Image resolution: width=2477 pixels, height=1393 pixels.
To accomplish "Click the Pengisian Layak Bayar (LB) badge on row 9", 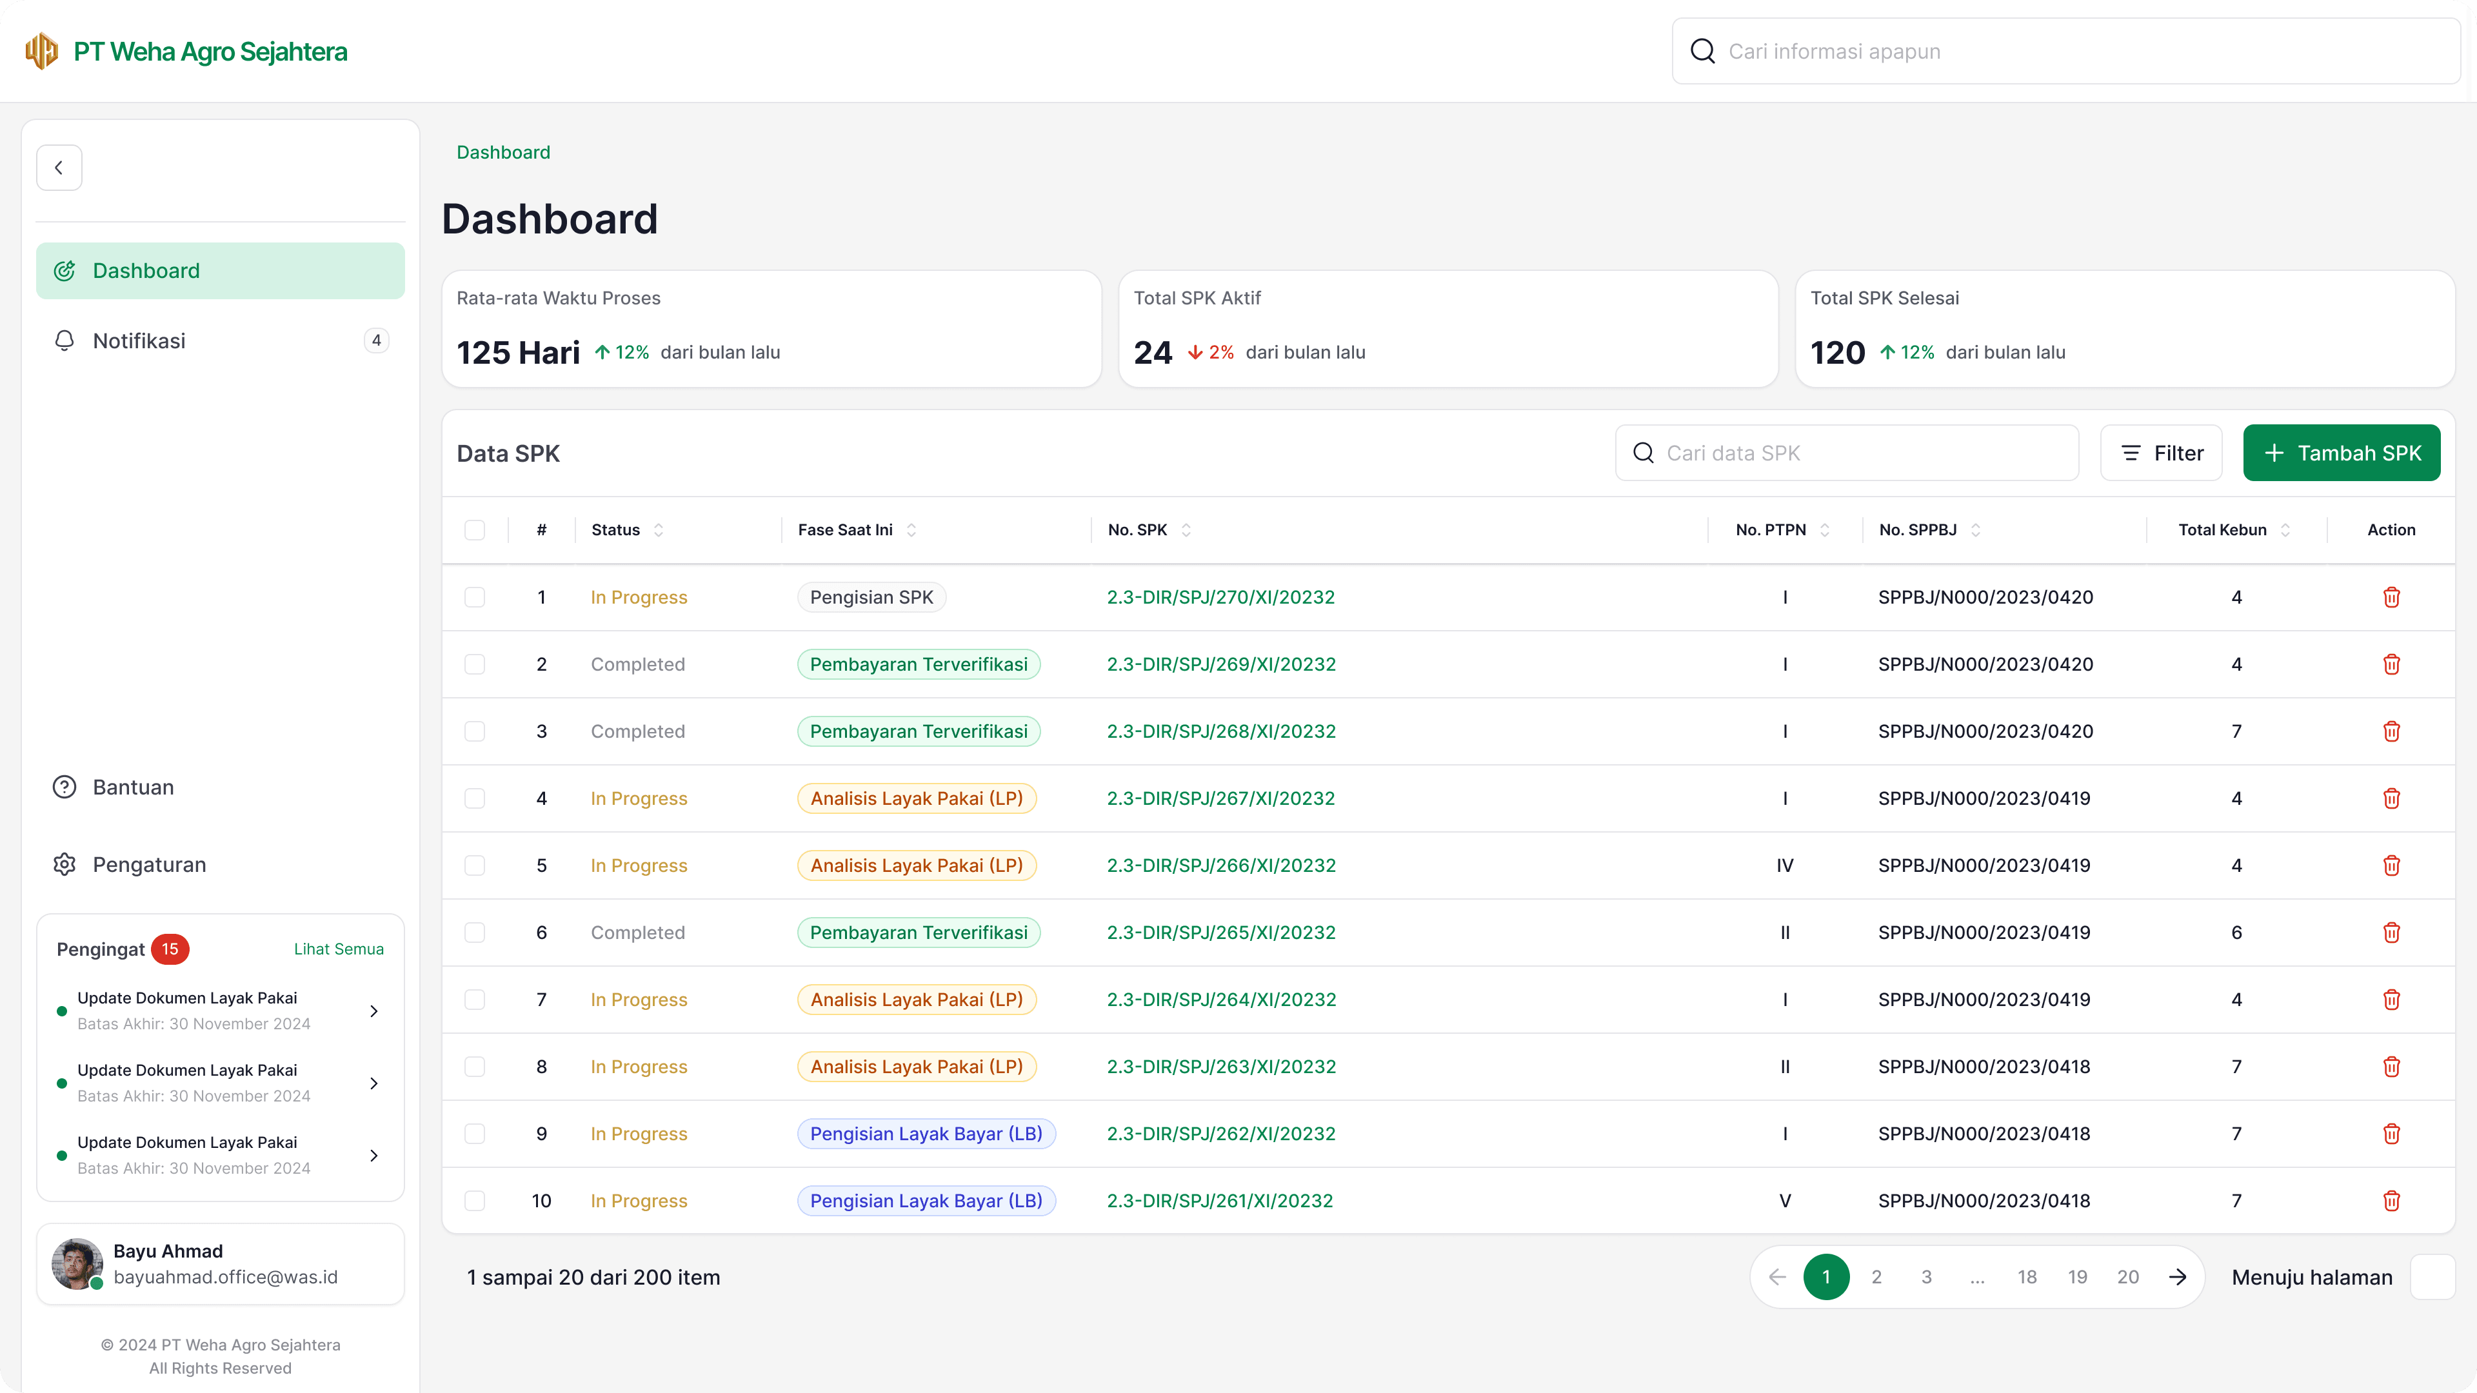I will 926,1134.
